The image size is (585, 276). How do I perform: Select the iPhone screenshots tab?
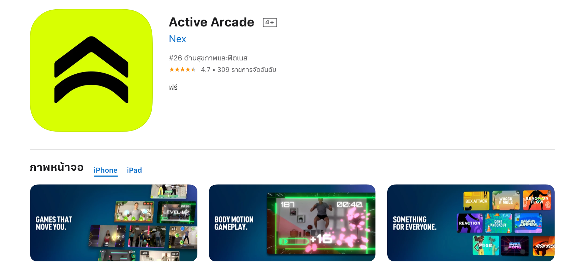click(105, 170)
